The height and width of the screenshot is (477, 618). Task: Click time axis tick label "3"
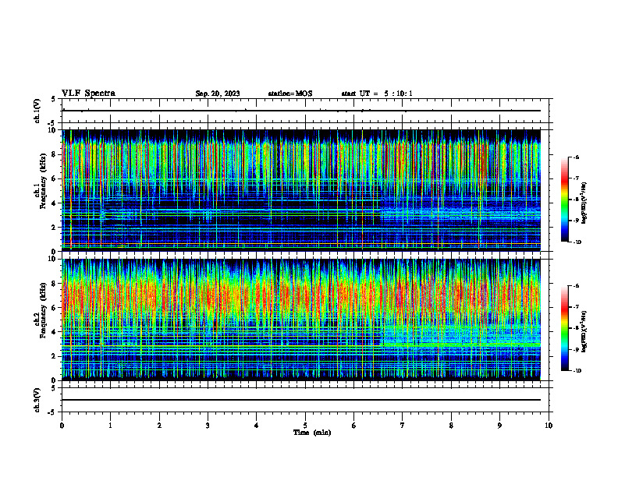(208, 426)
